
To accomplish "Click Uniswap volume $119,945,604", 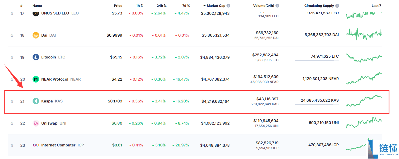I will [x=266, y=121].
